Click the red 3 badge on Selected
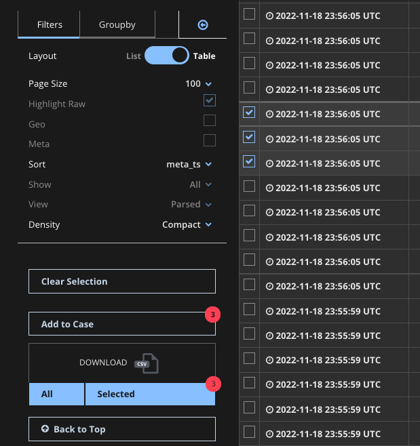Image resolution: width=420 pixels, height=446 pixels. click(x=213, y=384)
